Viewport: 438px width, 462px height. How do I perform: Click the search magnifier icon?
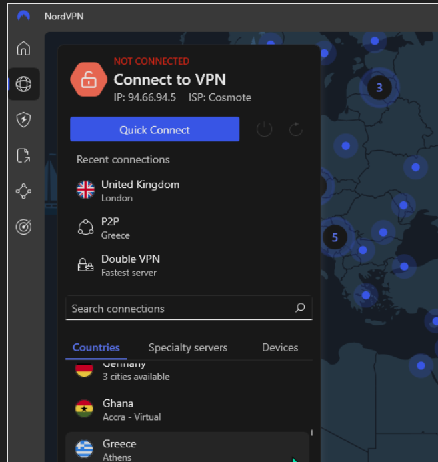point(300,307)
